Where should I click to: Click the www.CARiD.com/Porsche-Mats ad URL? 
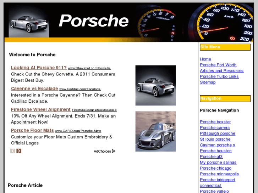(78, 131)
